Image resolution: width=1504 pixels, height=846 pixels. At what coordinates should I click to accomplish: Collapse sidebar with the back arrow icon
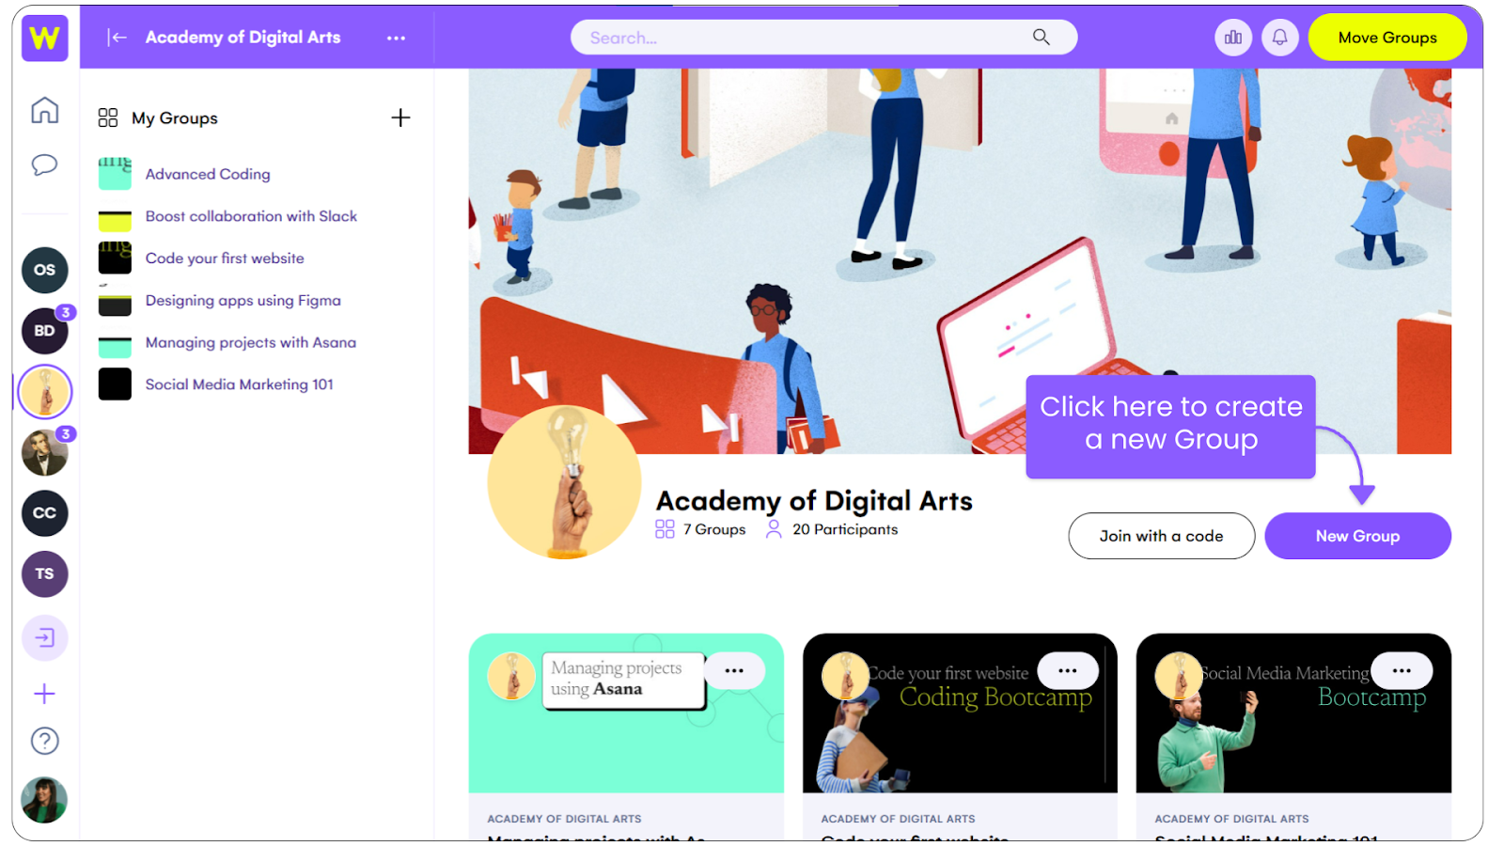pos(117,38)
